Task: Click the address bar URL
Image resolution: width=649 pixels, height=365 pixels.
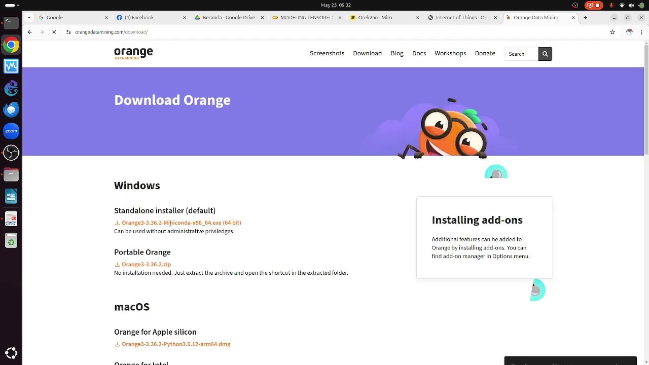Action: [x=112, y=32]
